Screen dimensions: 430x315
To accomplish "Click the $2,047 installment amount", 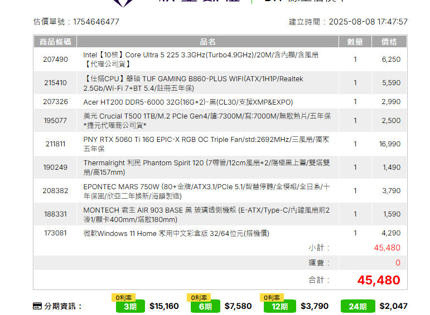I will coord(394,306).
